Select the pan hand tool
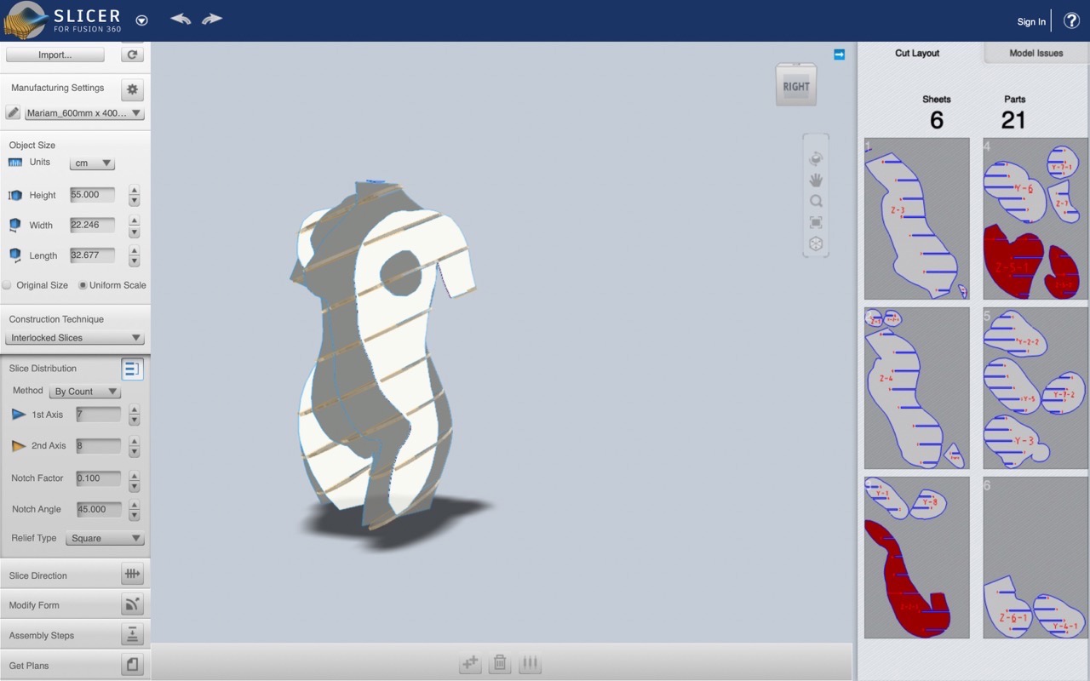1090x681 pixels. coord(816,180)
